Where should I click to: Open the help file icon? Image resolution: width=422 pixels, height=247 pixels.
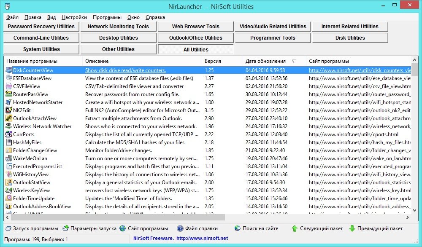pos(180,228)
